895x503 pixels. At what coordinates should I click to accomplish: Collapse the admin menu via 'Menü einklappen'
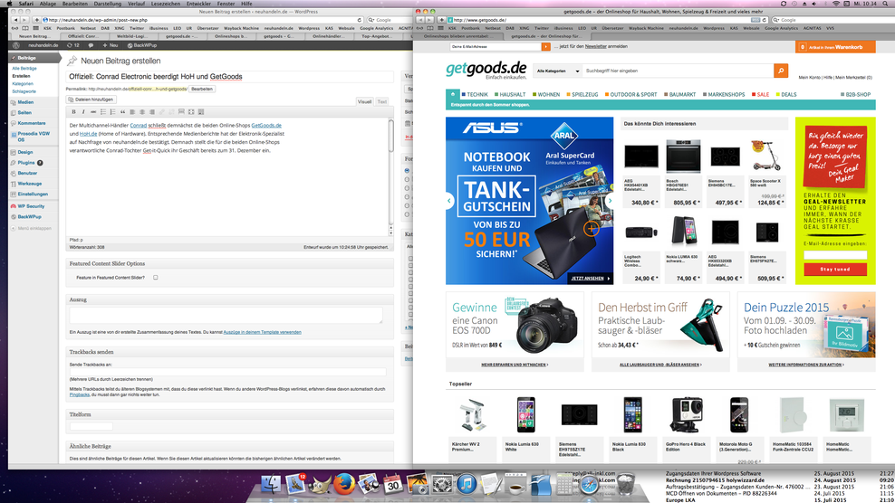(32, 228)
